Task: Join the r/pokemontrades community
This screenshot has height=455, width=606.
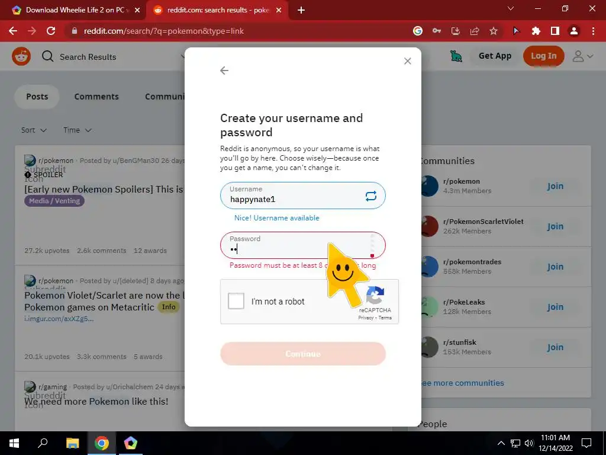Action: pos(555,267)
